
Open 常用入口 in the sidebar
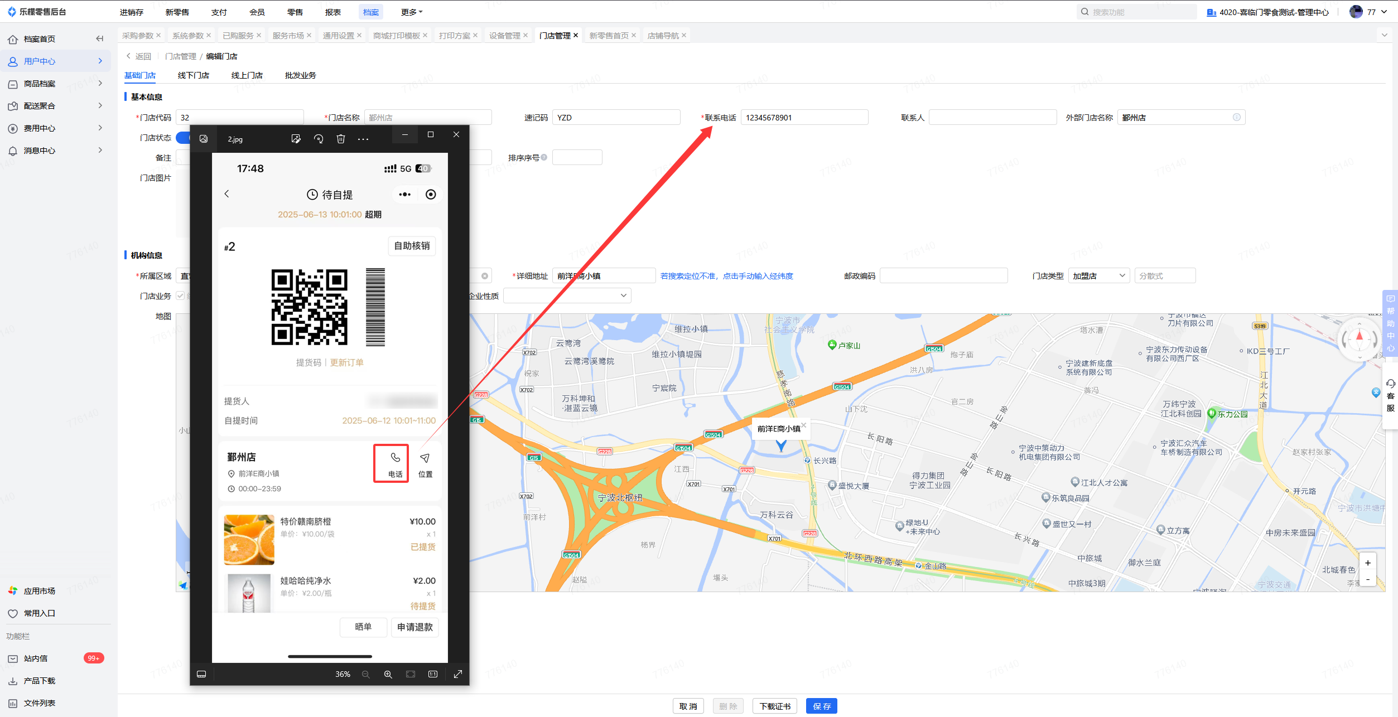point(39,613)
